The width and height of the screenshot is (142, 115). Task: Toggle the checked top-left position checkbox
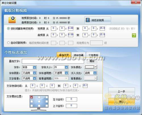[32, 97]
